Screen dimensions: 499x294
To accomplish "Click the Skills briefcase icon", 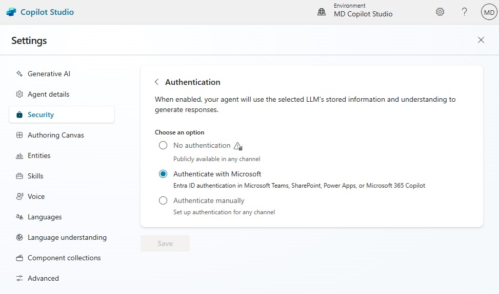I will [19, 176].
